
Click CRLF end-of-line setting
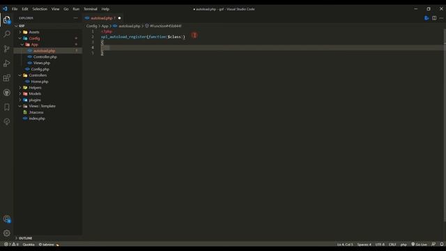point(392,245)
